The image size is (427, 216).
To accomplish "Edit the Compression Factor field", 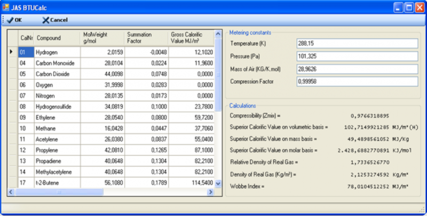I will pyautogui.click(x=357, y=81).
